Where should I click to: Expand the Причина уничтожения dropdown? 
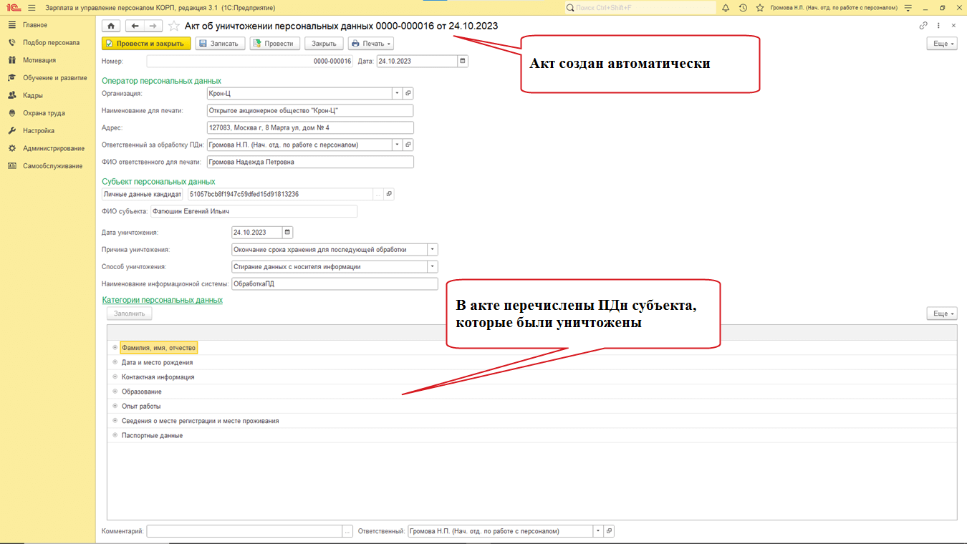(x=432, y=250)
